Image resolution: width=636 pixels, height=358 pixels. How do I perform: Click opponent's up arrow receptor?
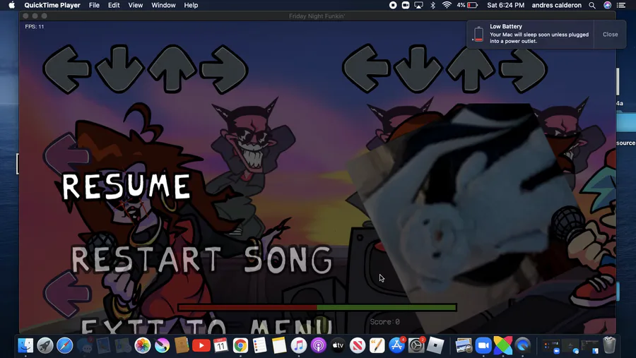pyautogui.click(x=172, y=69)
